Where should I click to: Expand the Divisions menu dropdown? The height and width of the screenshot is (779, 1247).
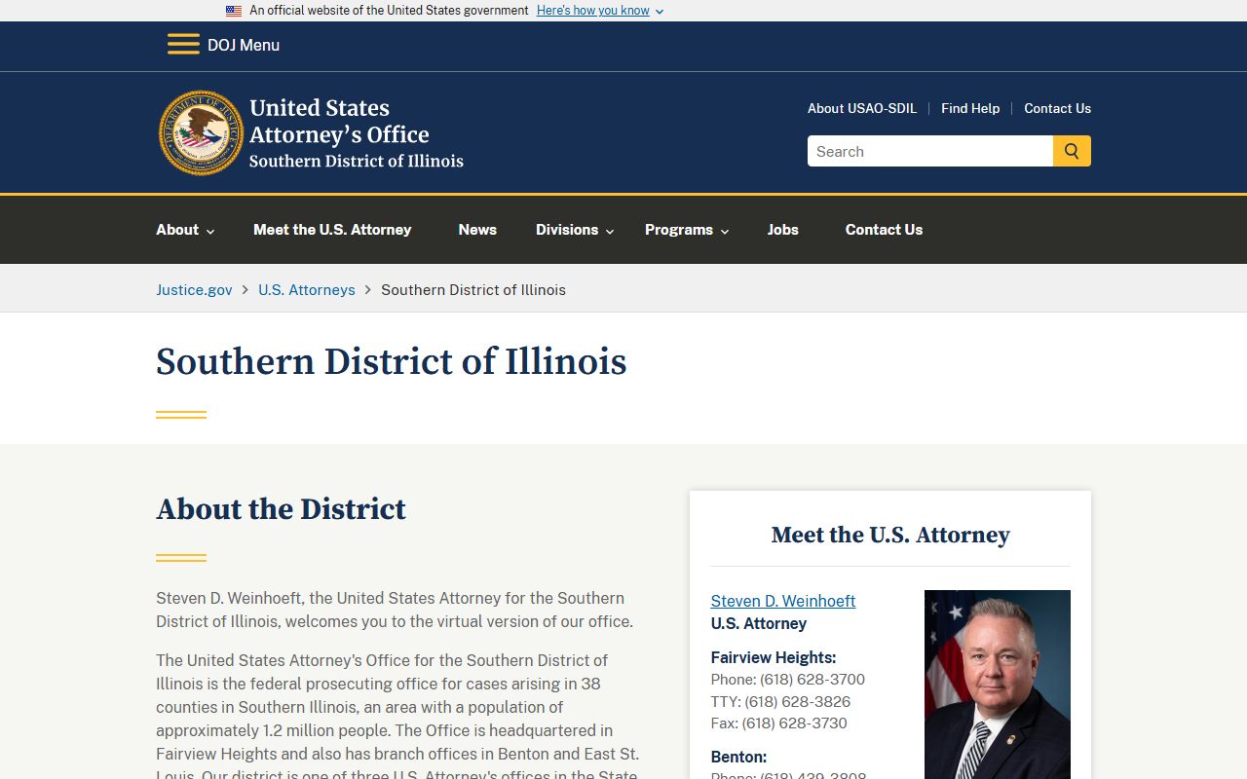(575, 230)
